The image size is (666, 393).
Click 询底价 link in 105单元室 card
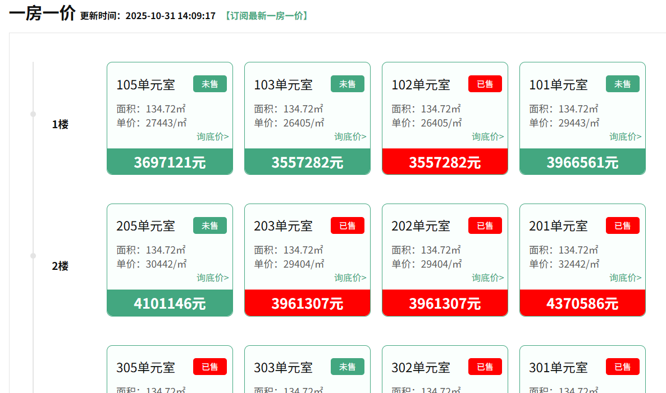point(212,137)
